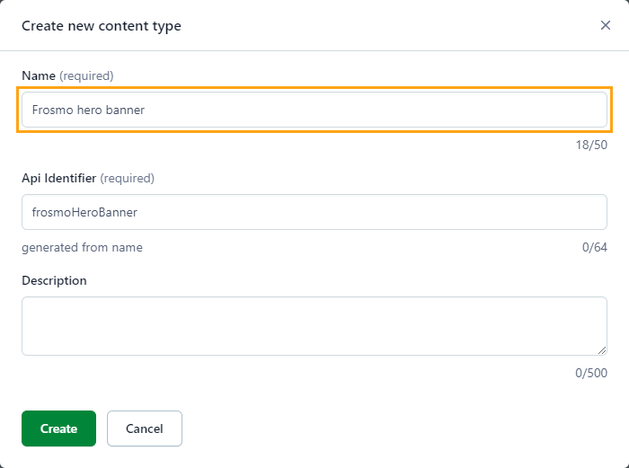Click the Name field label

pos(38,75)
